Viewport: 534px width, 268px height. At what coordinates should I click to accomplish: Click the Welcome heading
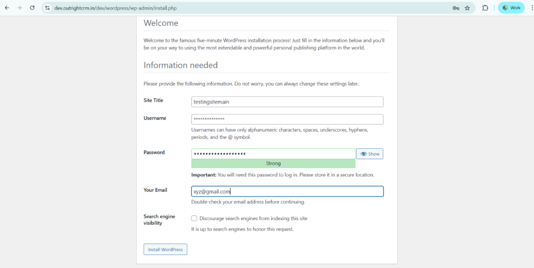coord(161,23)
